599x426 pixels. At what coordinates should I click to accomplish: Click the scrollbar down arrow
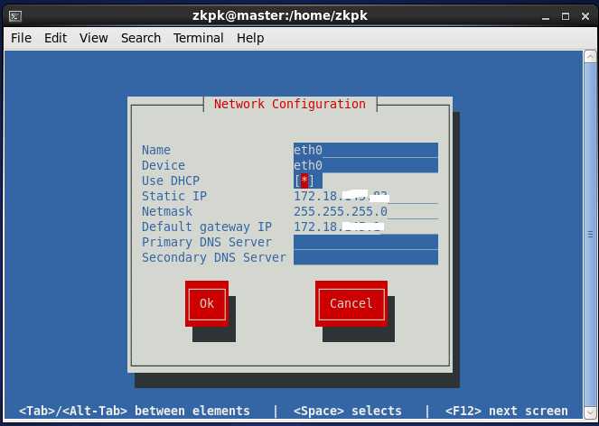[x=590, y=413]
